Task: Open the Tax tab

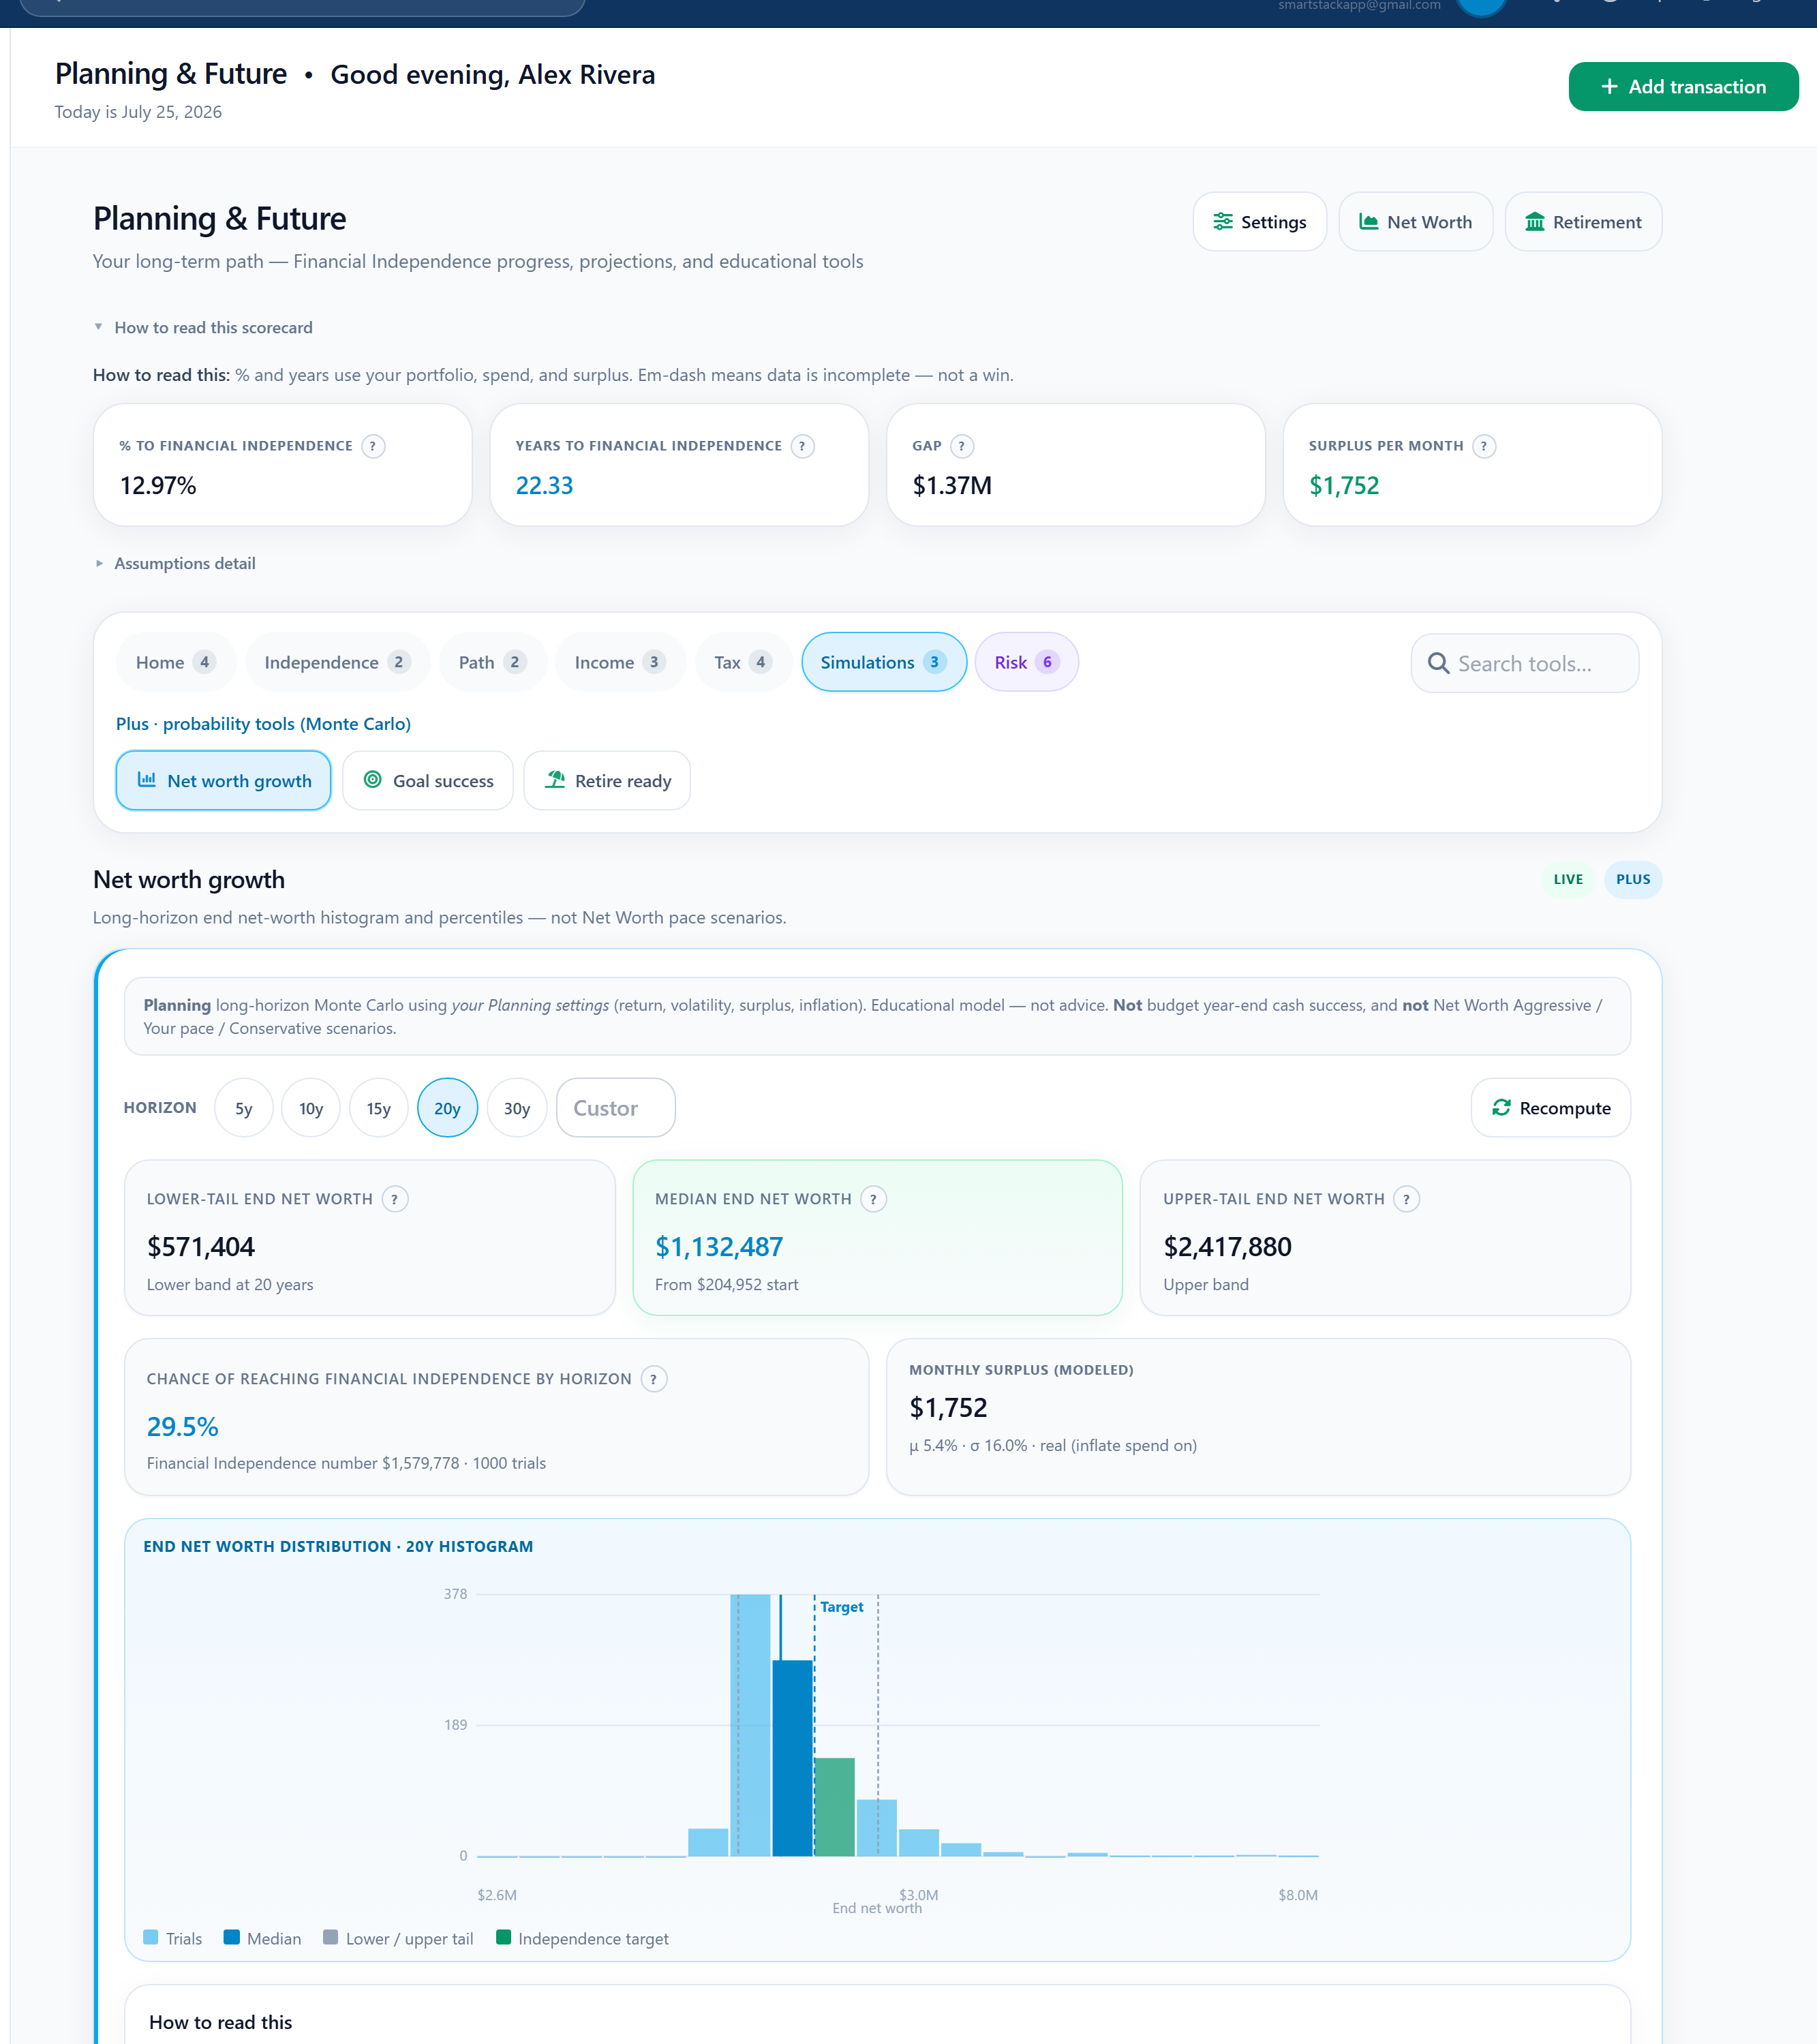Action: (x=743, y=662)
